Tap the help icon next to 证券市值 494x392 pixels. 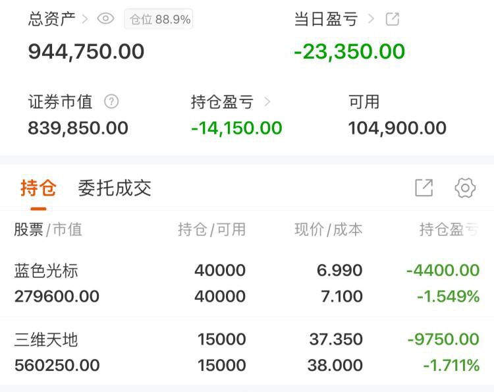point(111,101)
